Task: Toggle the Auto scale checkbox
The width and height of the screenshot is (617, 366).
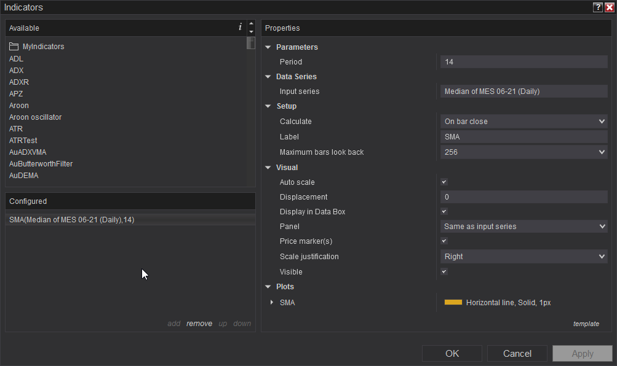Action: [x=444, y=182]
